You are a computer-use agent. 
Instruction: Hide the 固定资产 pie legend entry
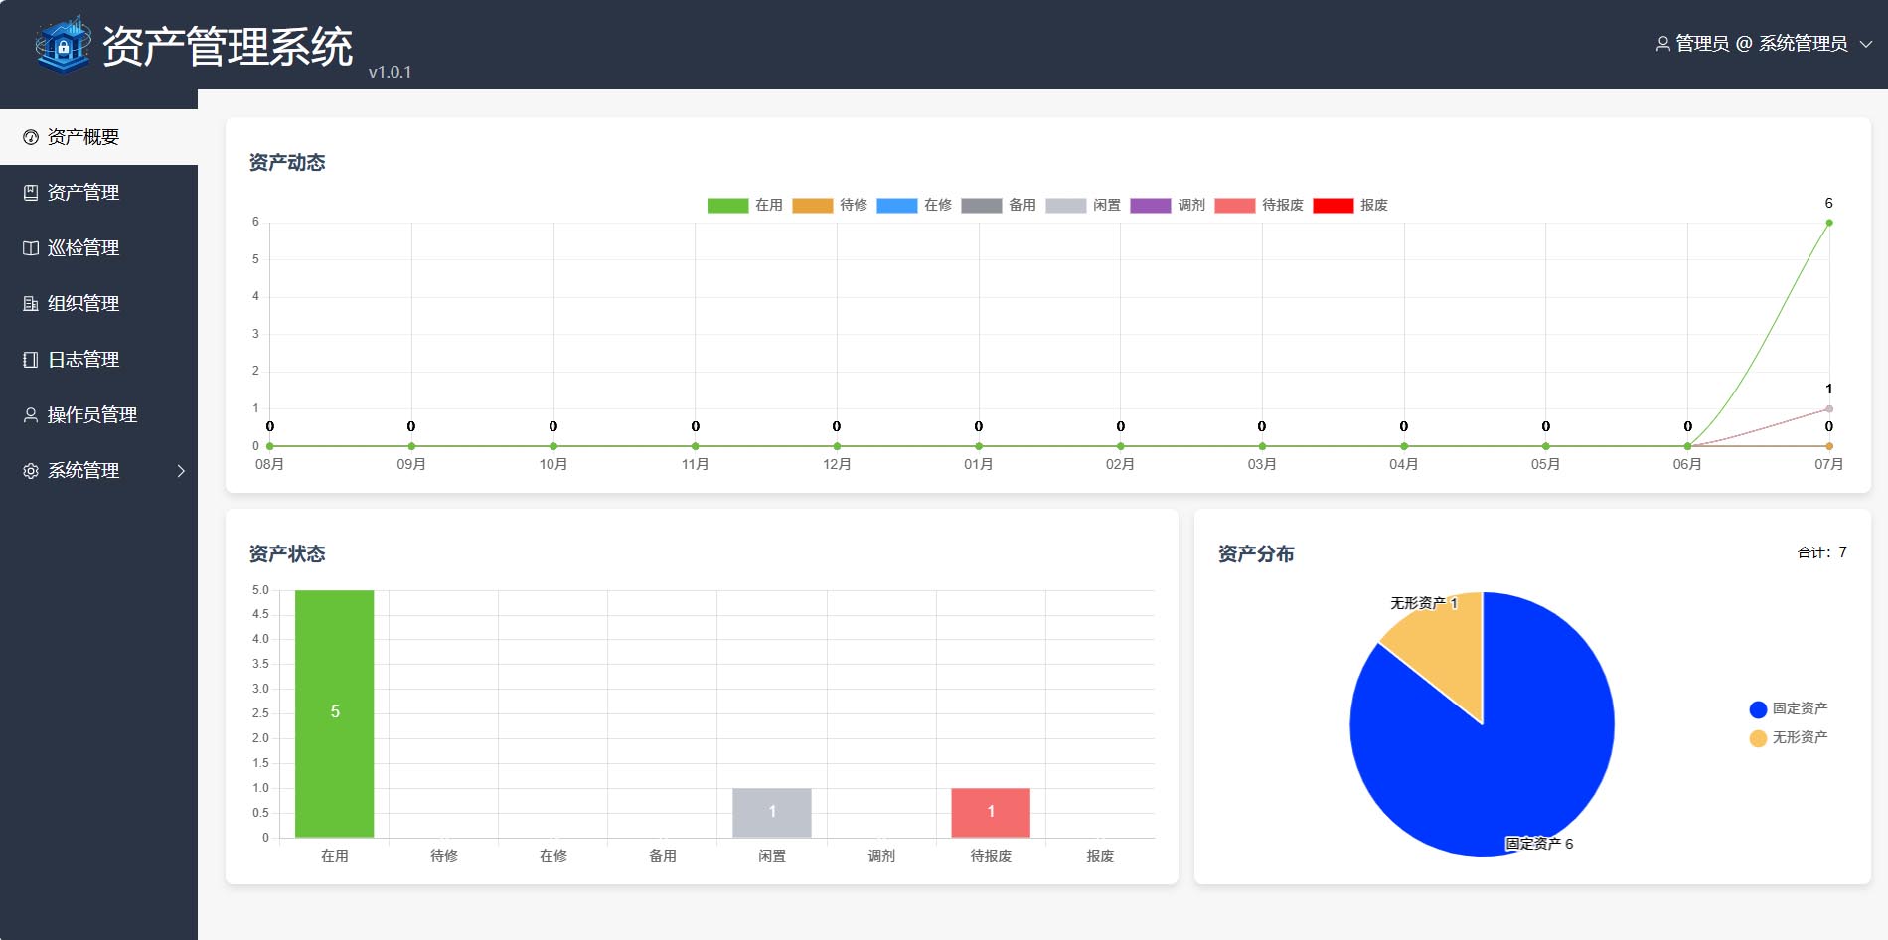tap(1788, 708)
